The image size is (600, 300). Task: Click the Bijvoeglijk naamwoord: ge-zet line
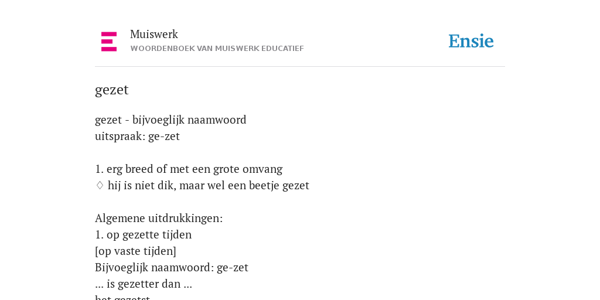tap(172, 267)
